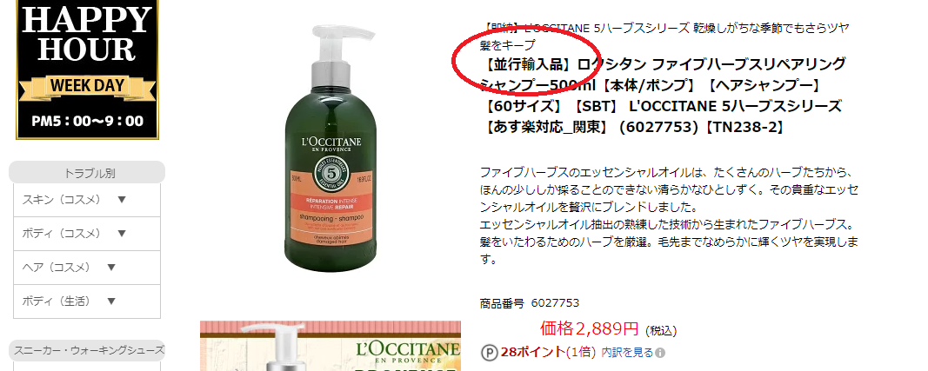Viewport: 928px width, 371px height.
Task: Click the 28ポイント text
Action: [532, 353]
